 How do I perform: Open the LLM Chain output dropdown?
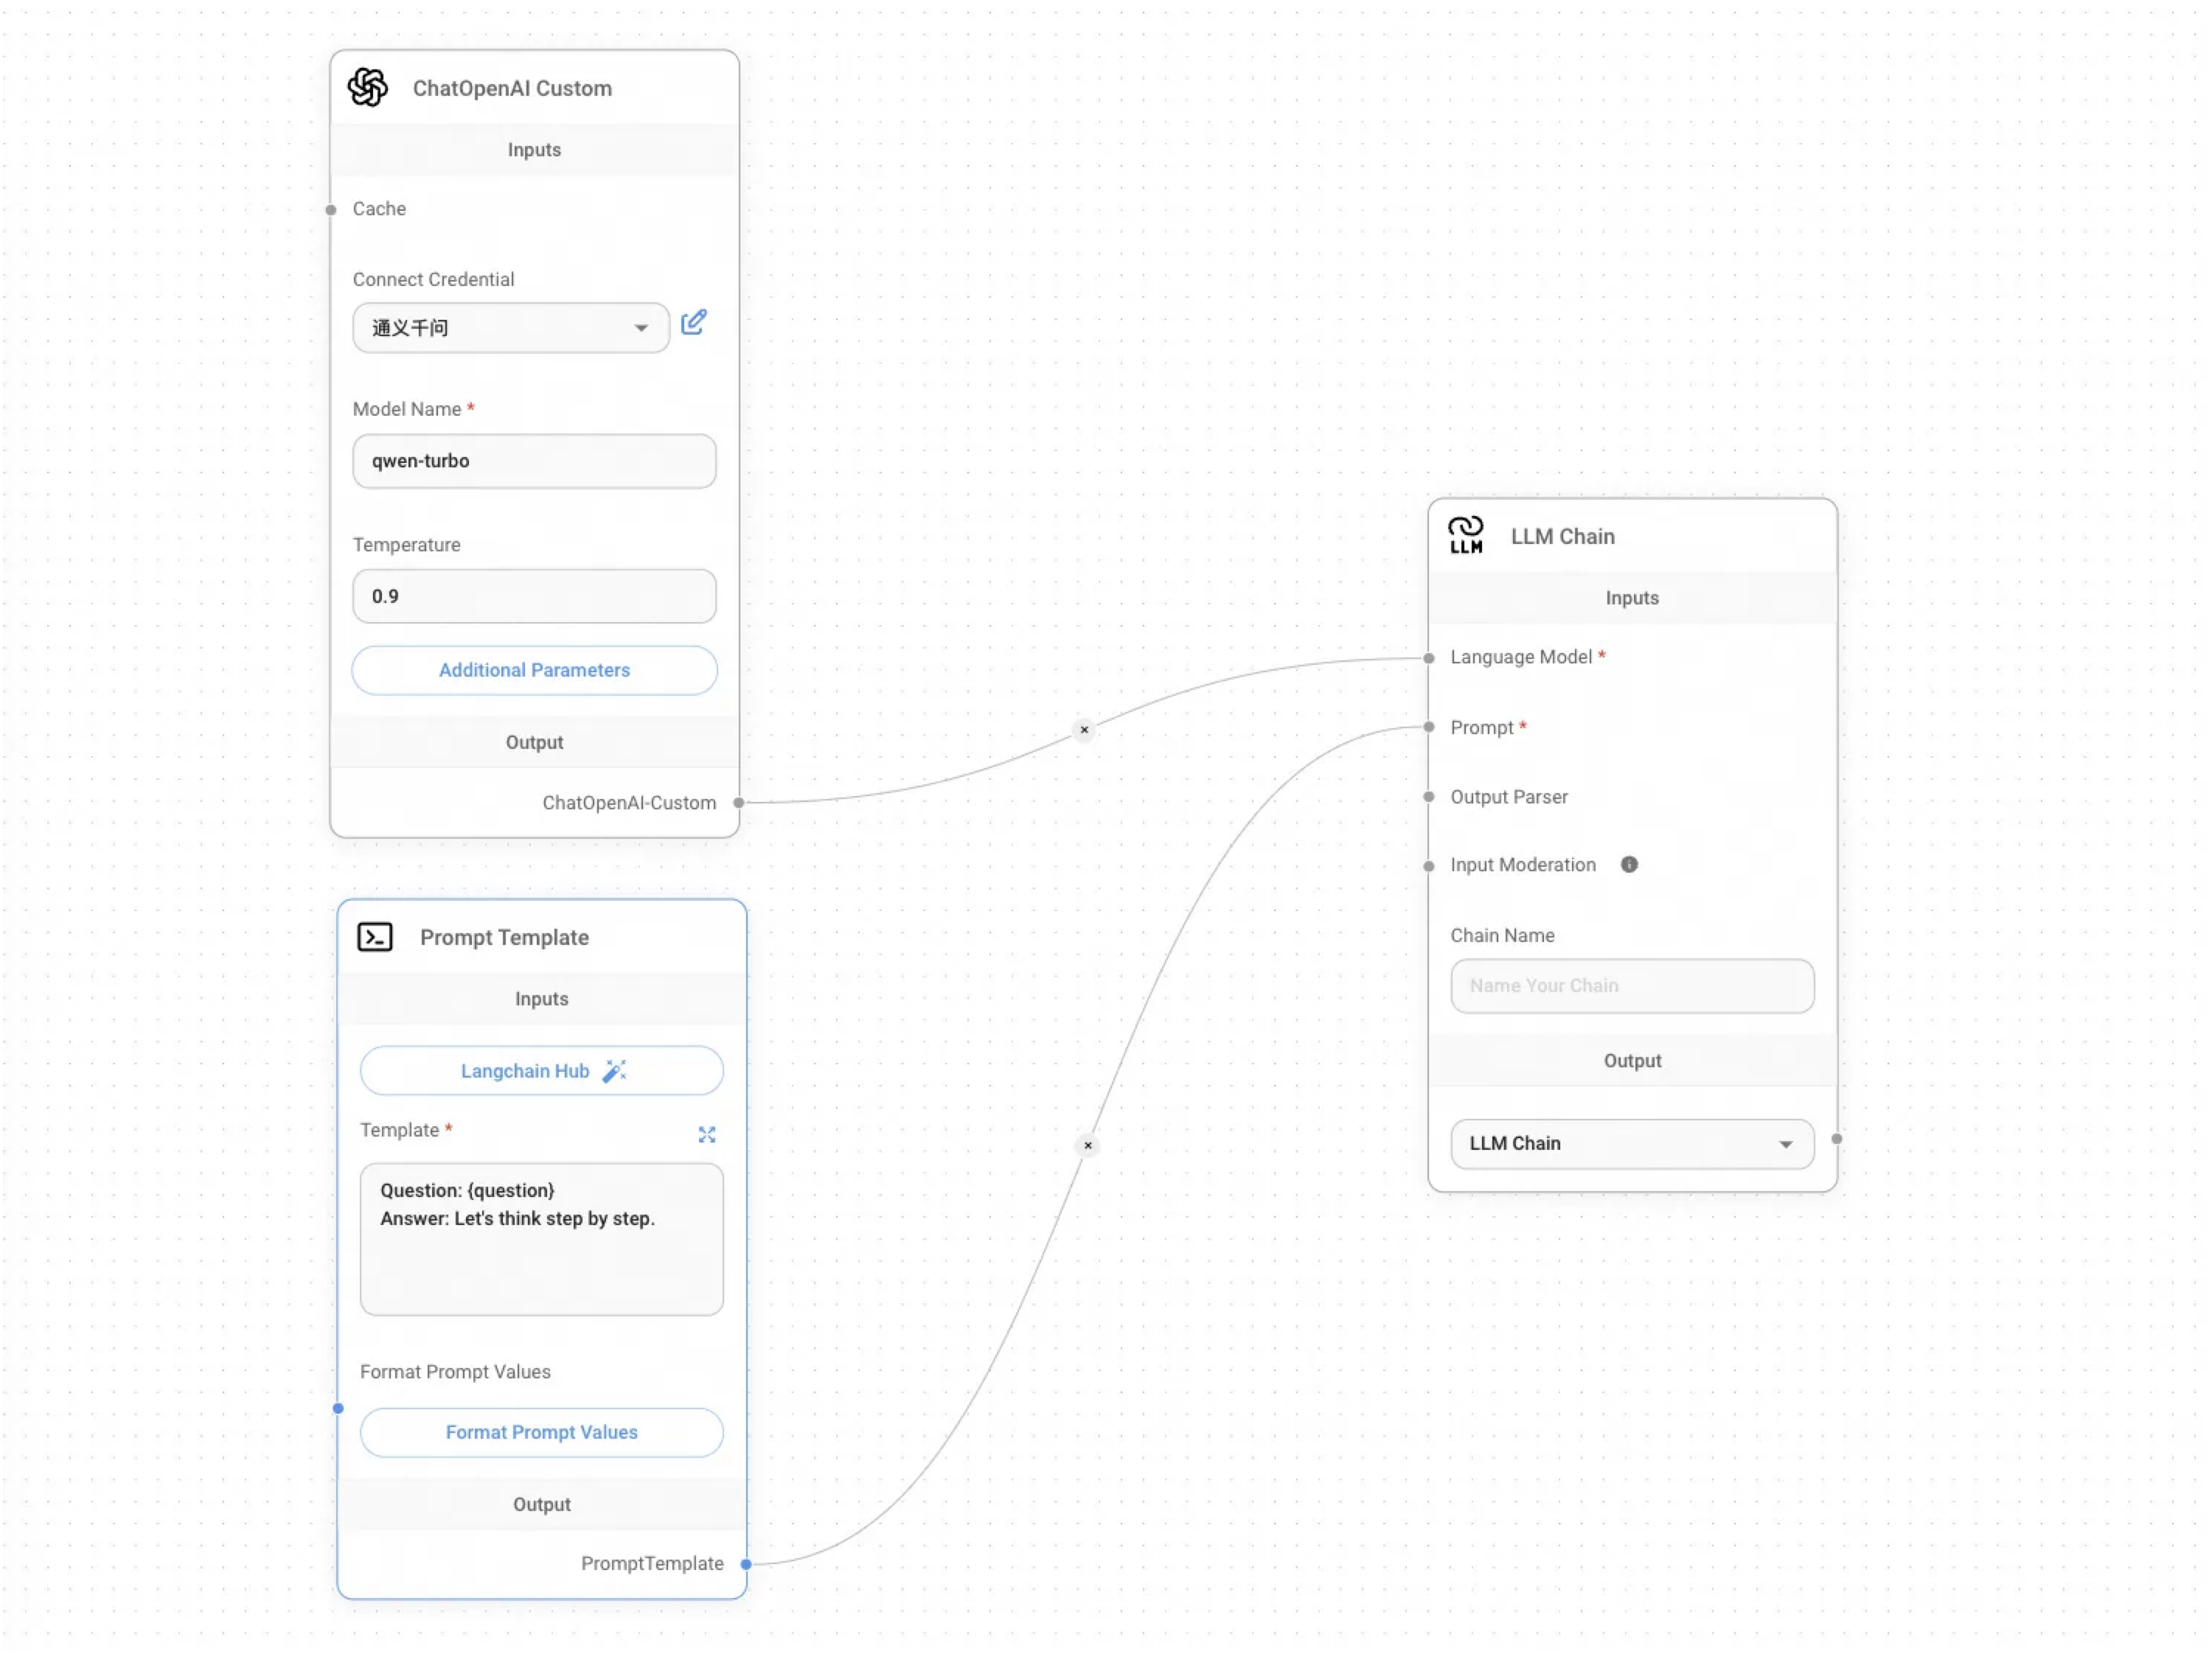[1631, 1143]
